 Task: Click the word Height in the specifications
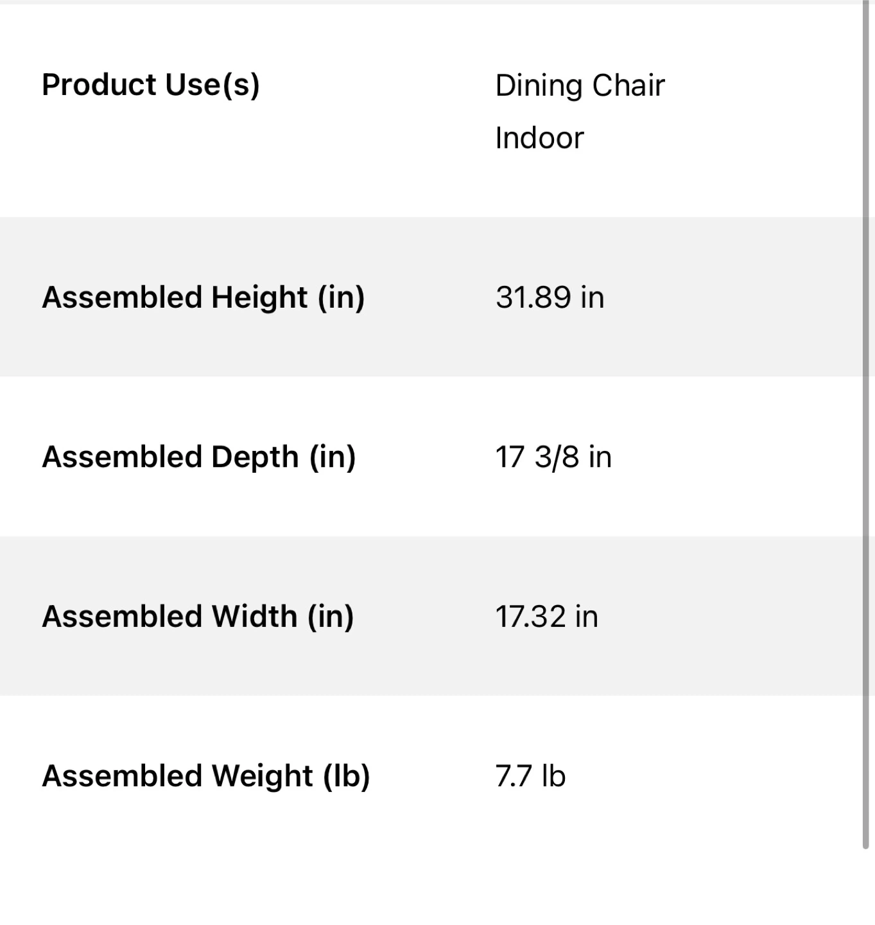click(259, 297)
